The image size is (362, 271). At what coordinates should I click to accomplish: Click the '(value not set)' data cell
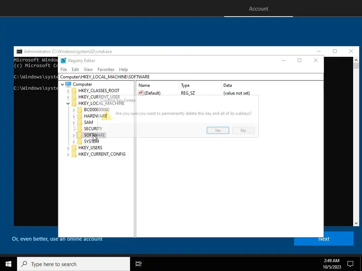point(237,93)
